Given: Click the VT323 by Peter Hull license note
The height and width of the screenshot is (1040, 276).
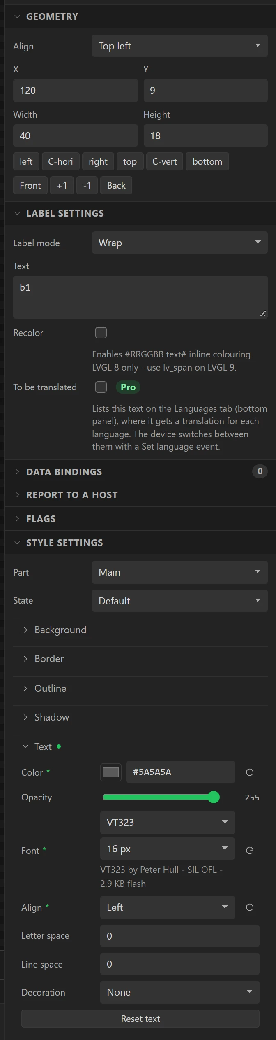Looking at the screenshot, I should pyautogui.click(x=161, y=877).
